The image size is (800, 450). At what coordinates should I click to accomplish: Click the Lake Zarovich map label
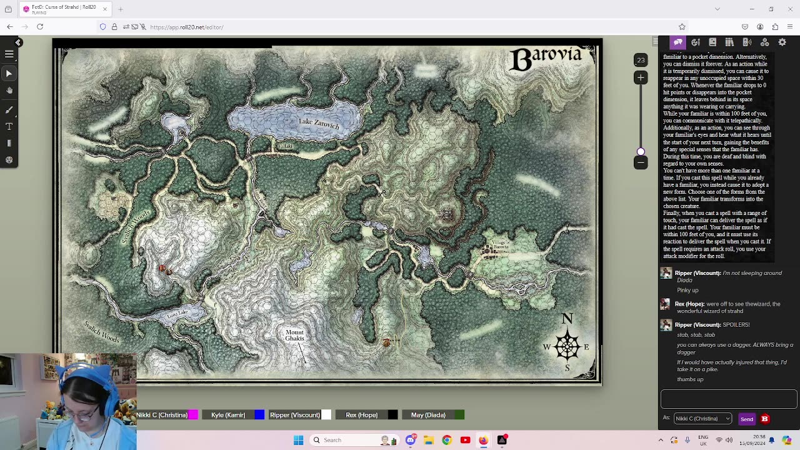[319, 123]
